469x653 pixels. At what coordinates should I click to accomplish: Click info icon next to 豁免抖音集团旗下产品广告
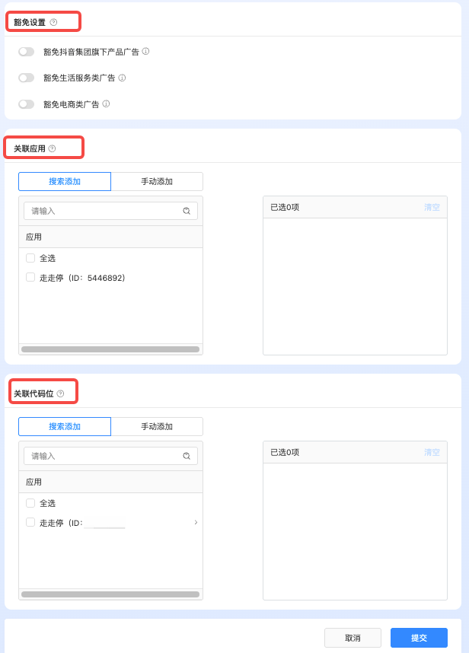(x=145, y=52)
